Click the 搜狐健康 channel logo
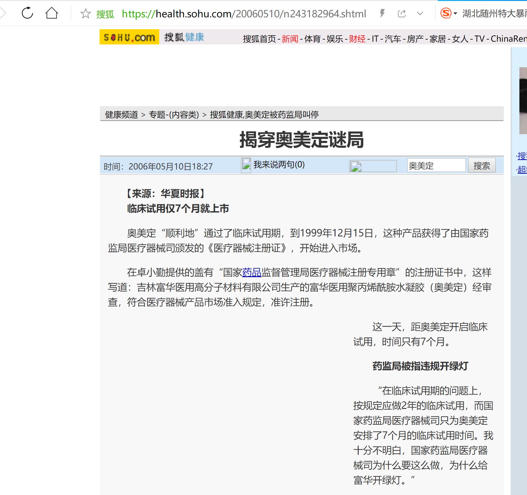Viewport: 527px width, 495px height. click(184, 37)
